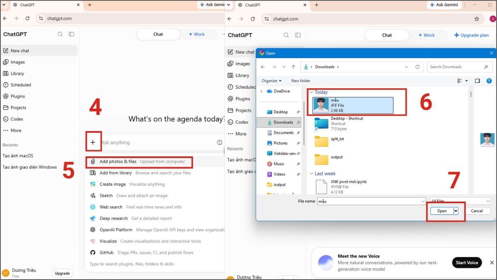Choose GitHub from the attach menu
This screenshot has height=280, width=497.
tap(142, 253)
